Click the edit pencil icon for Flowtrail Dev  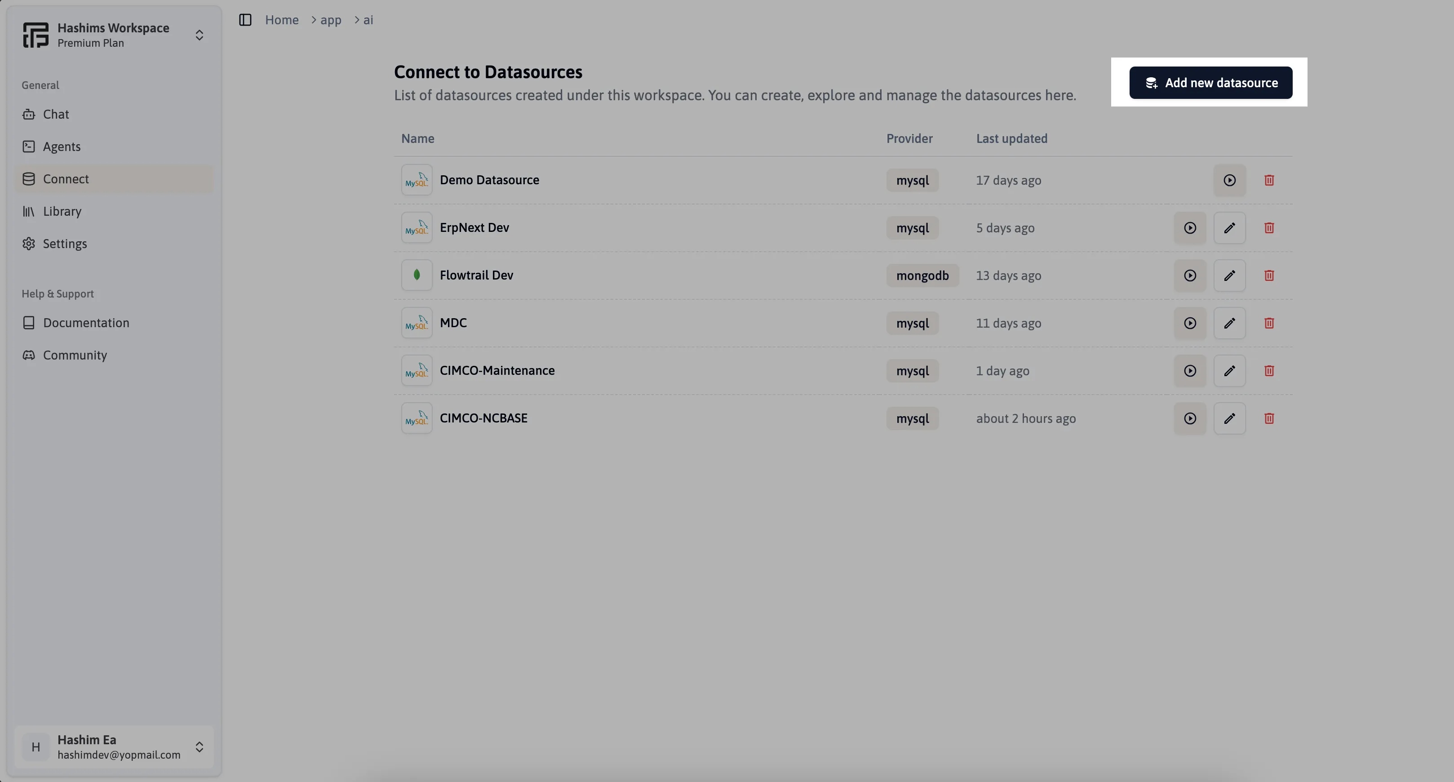(1230, 275)
